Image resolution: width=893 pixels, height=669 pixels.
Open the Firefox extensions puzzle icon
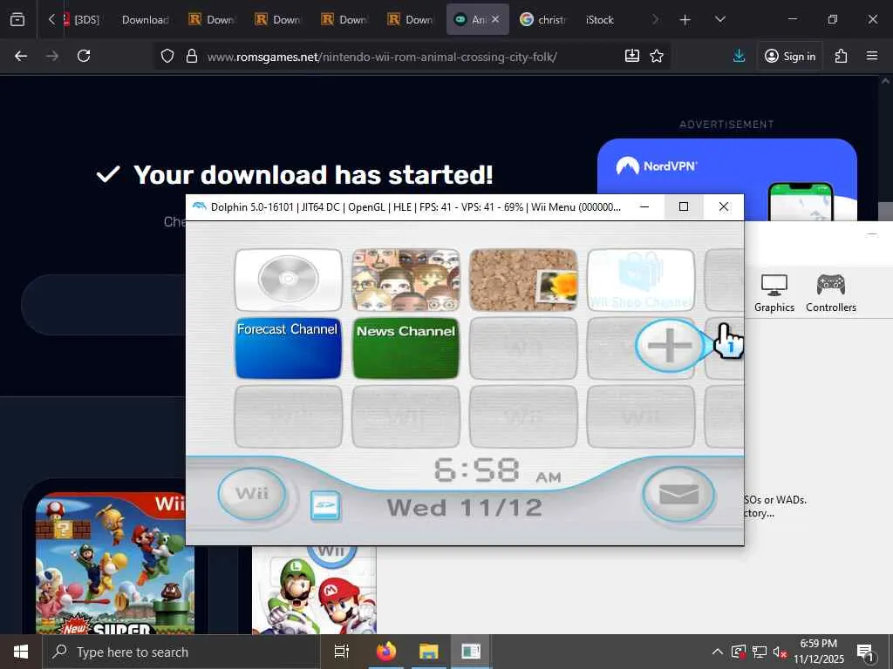pos(841,56)
